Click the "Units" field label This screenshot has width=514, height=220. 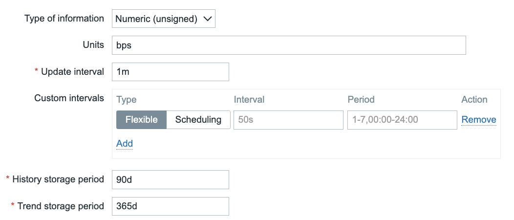pos(93,45)
